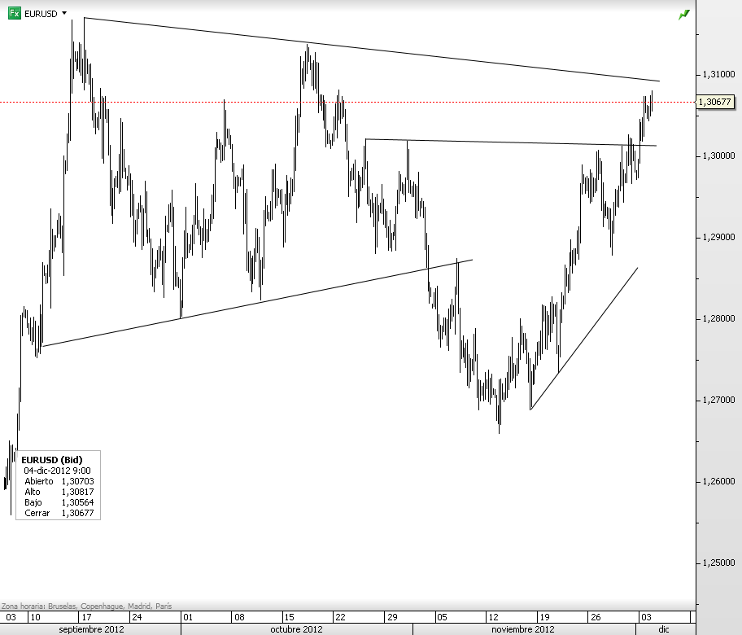This screenshot has width=742, height=635.
Task: Click the Alto value 1,30817
Action: (77, 492)
